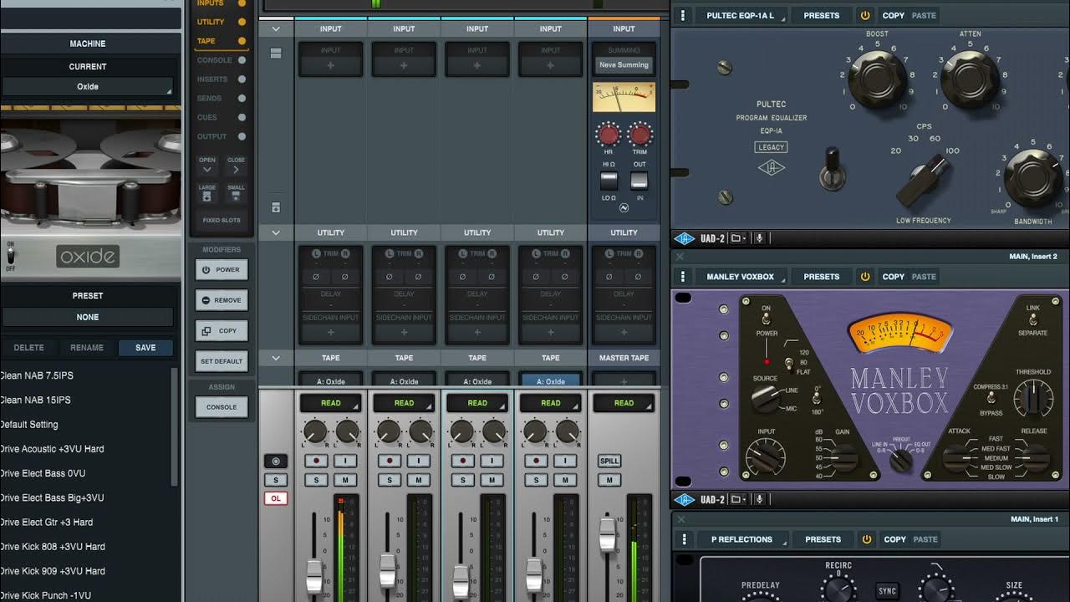1070x602 pixels.
Task: Toggle the P Reflections power icon
Action: click(867, 539)
